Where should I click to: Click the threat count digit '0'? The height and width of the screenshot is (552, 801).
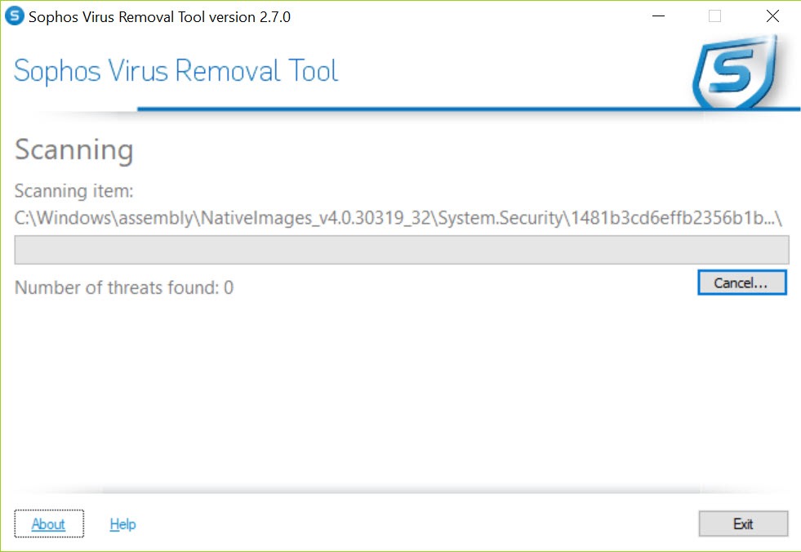[229, 287]
